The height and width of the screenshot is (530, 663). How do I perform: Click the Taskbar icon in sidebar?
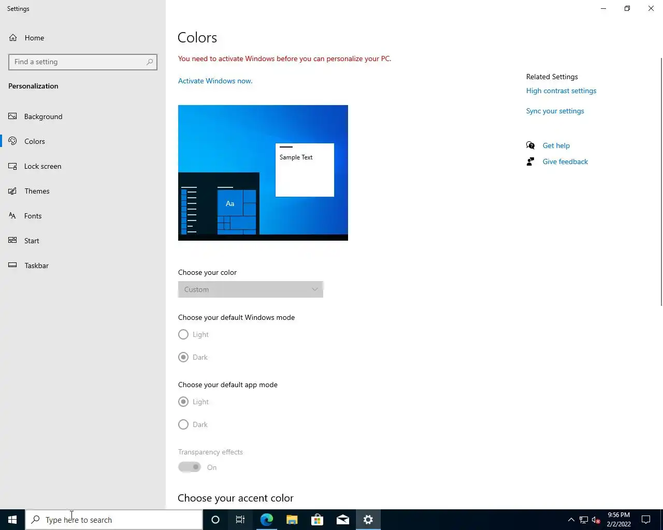coord(13,266)
